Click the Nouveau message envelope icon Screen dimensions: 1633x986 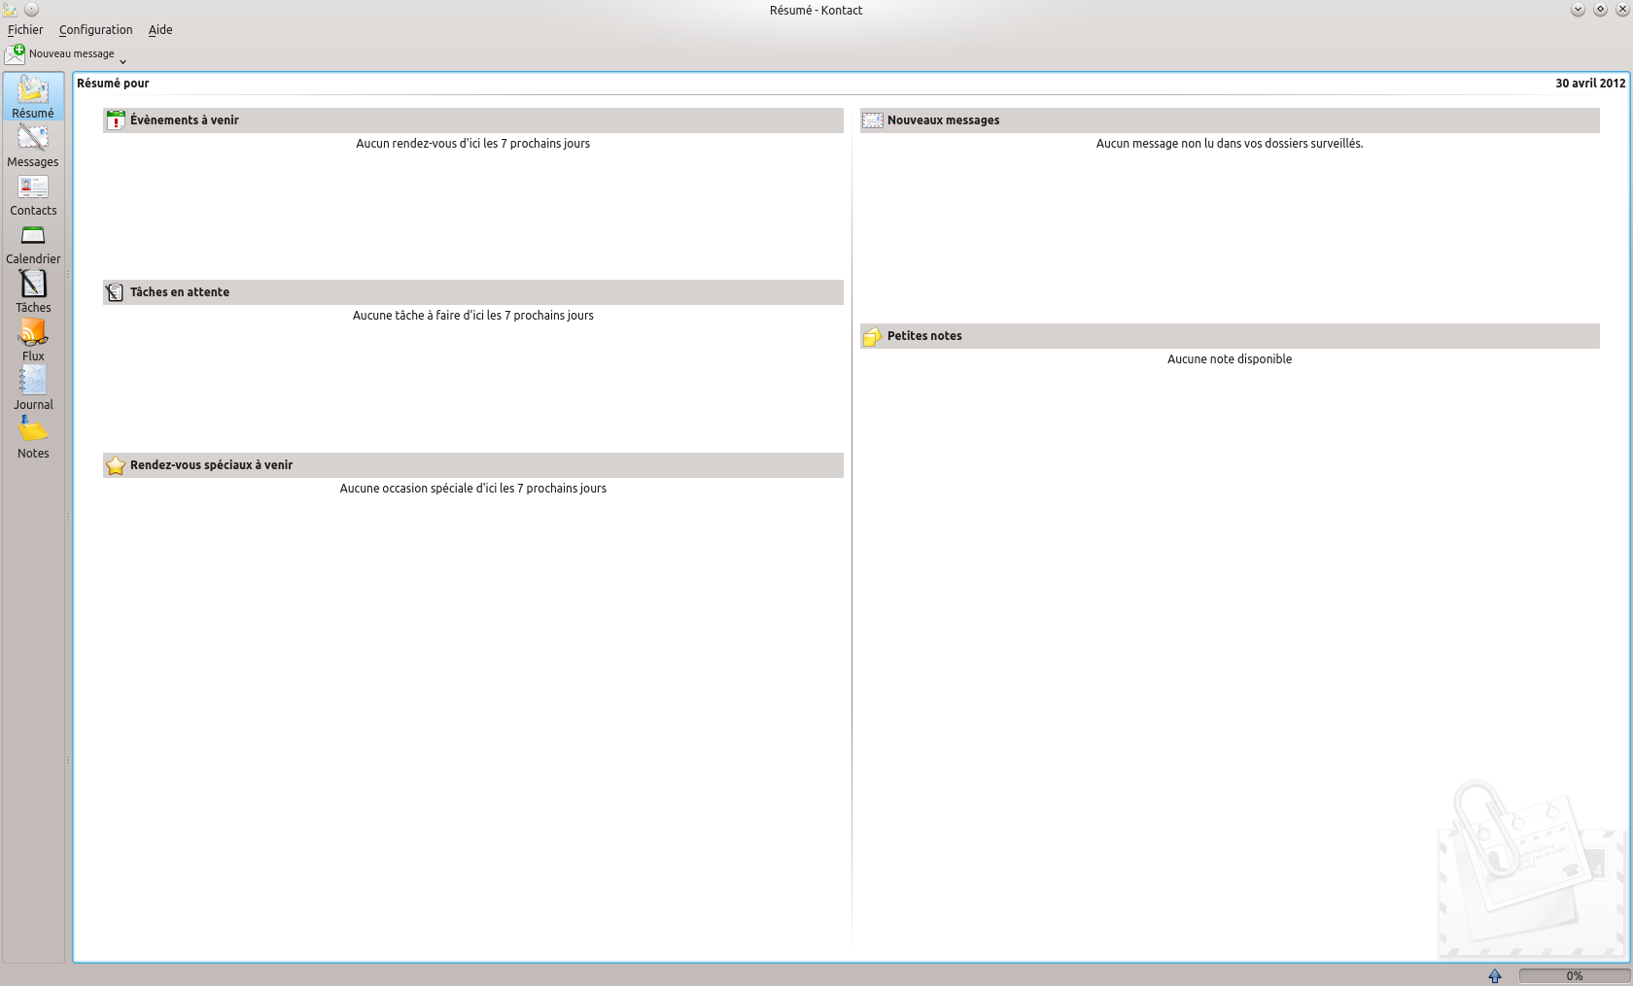(x=16, y=54)
